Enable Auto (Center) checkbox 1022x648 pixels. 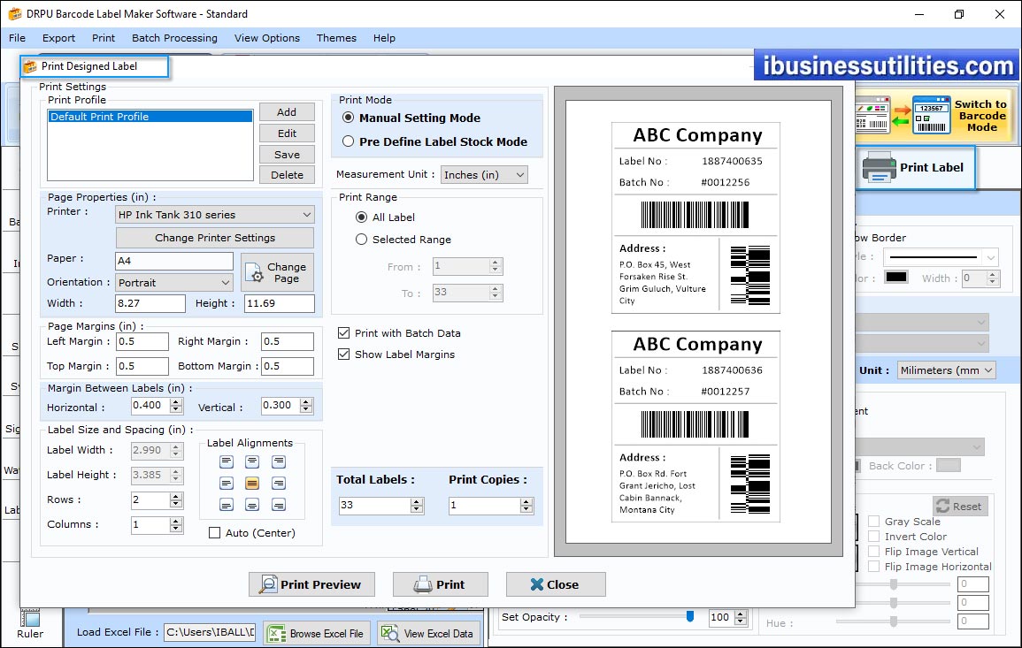pyautogui.click(x=214, y=533)
